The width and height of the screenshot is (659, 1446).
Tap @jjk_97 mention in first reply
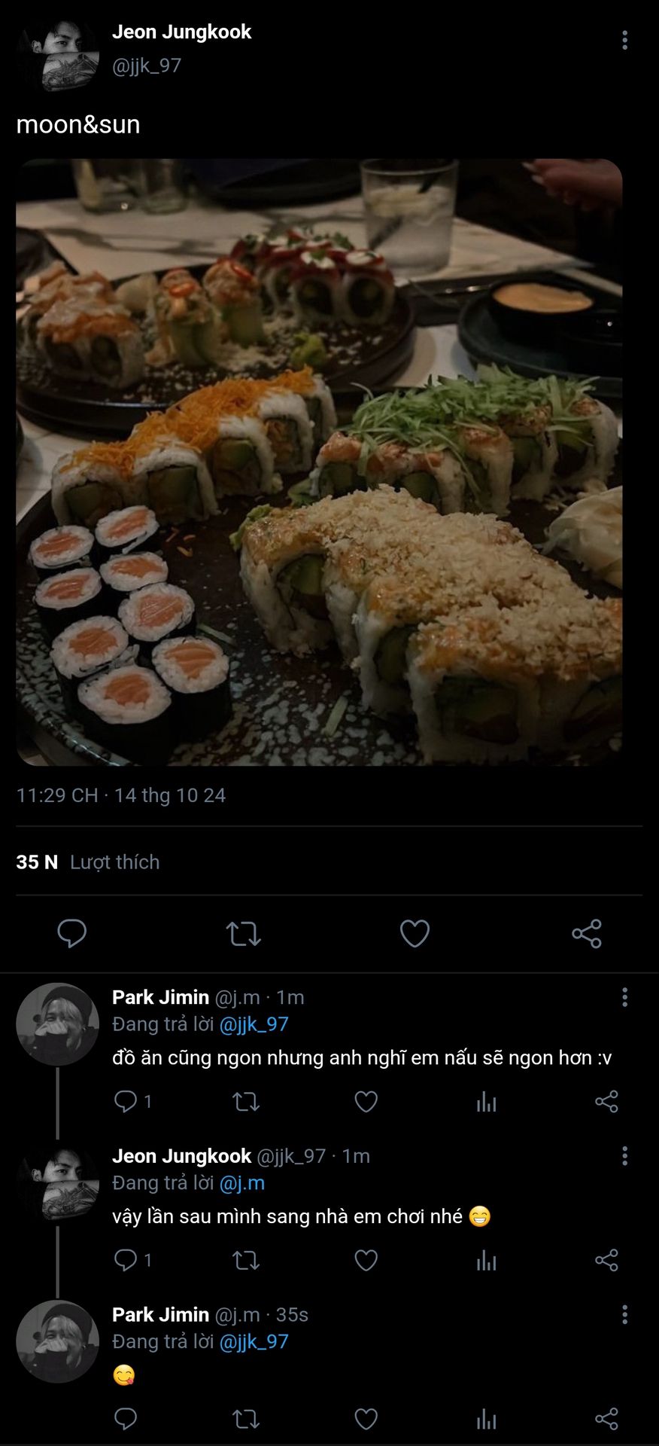(254, 1024)
